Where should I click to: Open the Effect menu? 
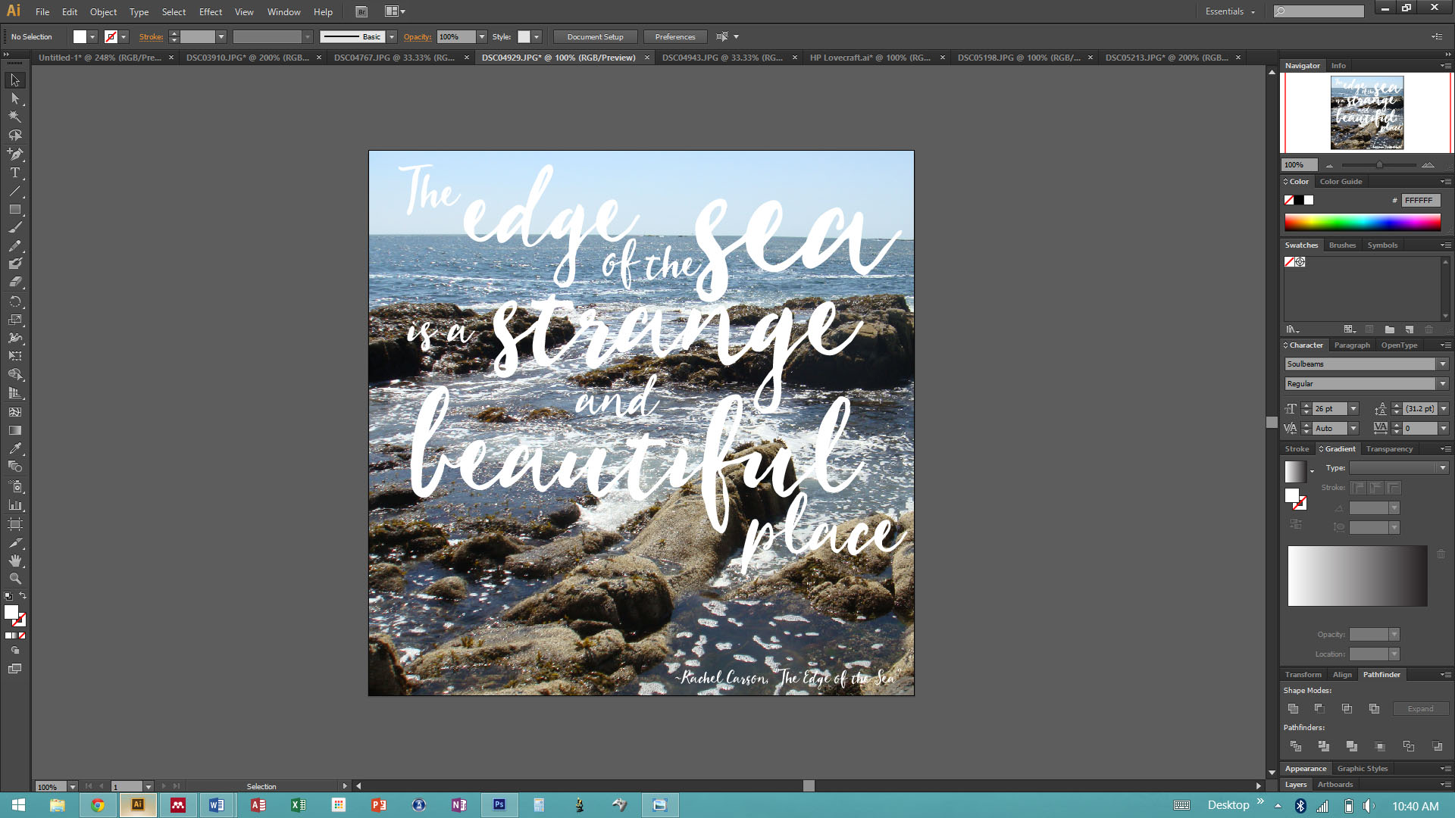click(210, 11)
